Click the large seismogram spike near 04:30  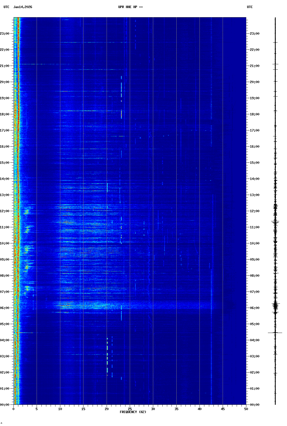(275, 333)
